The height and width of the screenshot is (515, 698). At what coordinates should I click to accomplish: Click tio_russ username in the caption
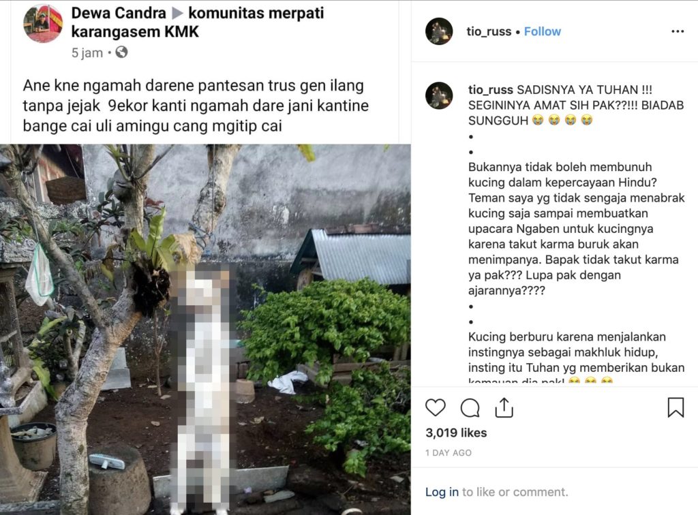[x=491, y=90]
